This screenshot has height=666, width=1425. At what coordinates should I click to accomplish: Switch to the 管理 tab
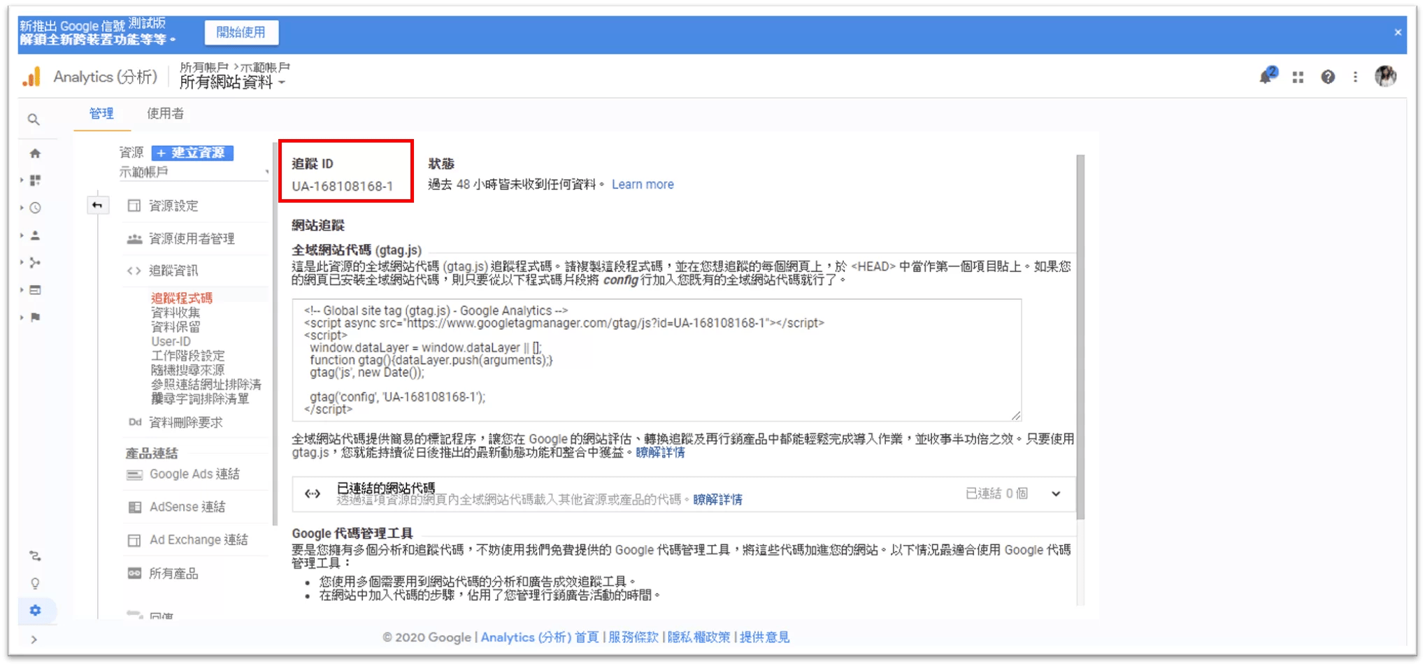[101, 114]
